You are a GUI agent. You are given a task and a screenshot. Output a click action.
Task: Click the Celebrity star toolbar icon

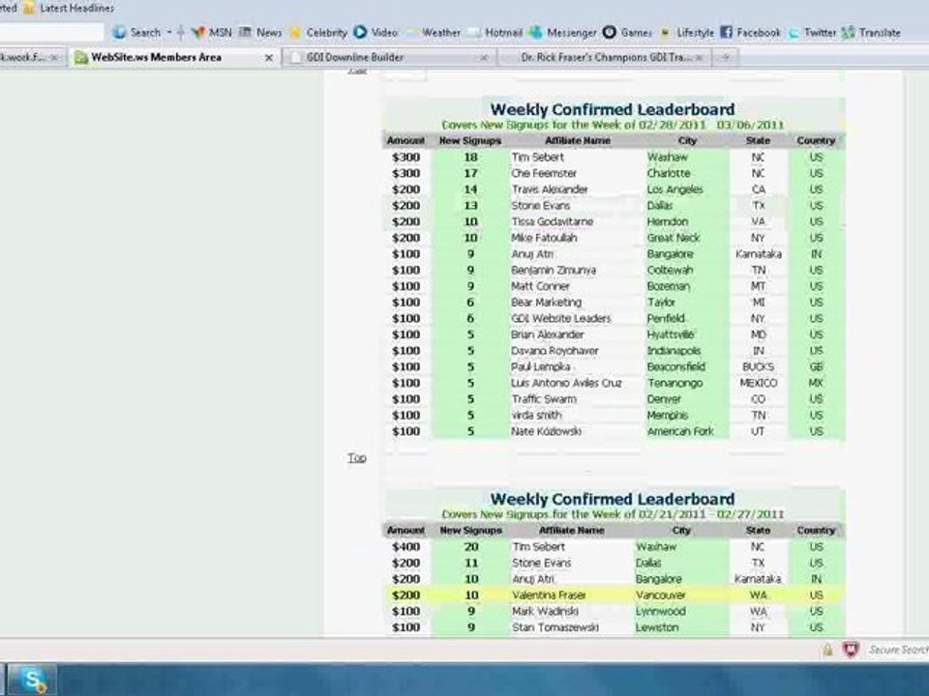[295, 33]
